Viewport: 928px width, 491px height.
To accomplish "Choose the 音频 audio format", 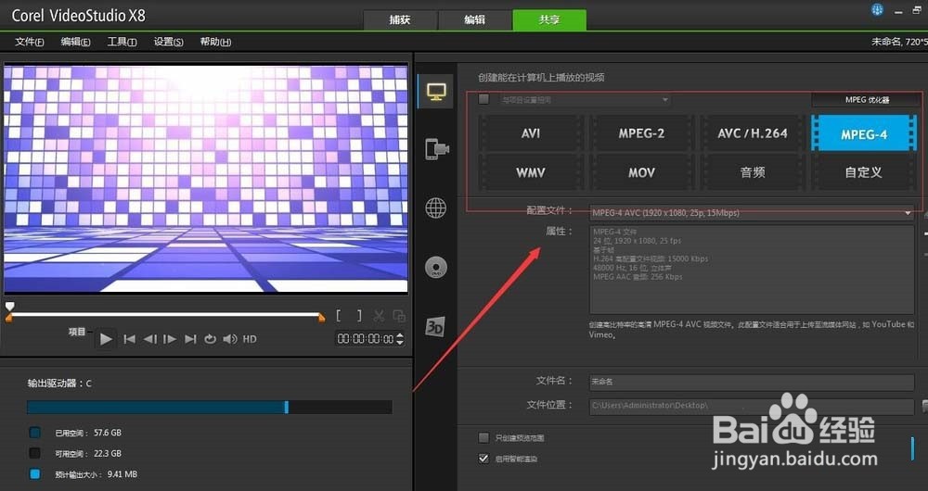I will pos(753,172).
